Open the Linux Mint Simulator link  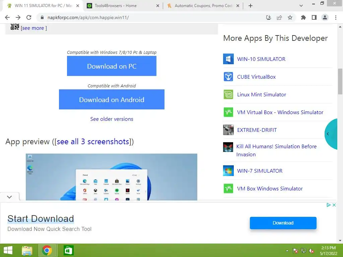(261, 94)
